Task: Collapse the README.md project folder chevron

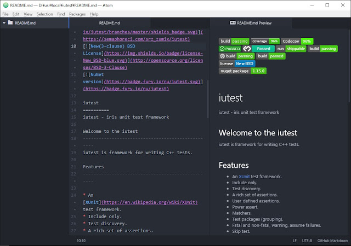Action: tap(4, 23)
